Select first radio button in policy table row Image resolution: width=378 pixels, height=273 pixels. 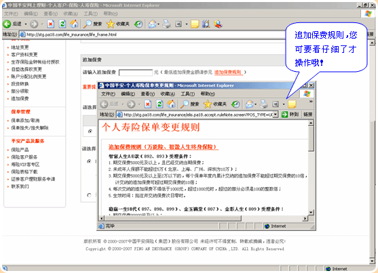90,131
